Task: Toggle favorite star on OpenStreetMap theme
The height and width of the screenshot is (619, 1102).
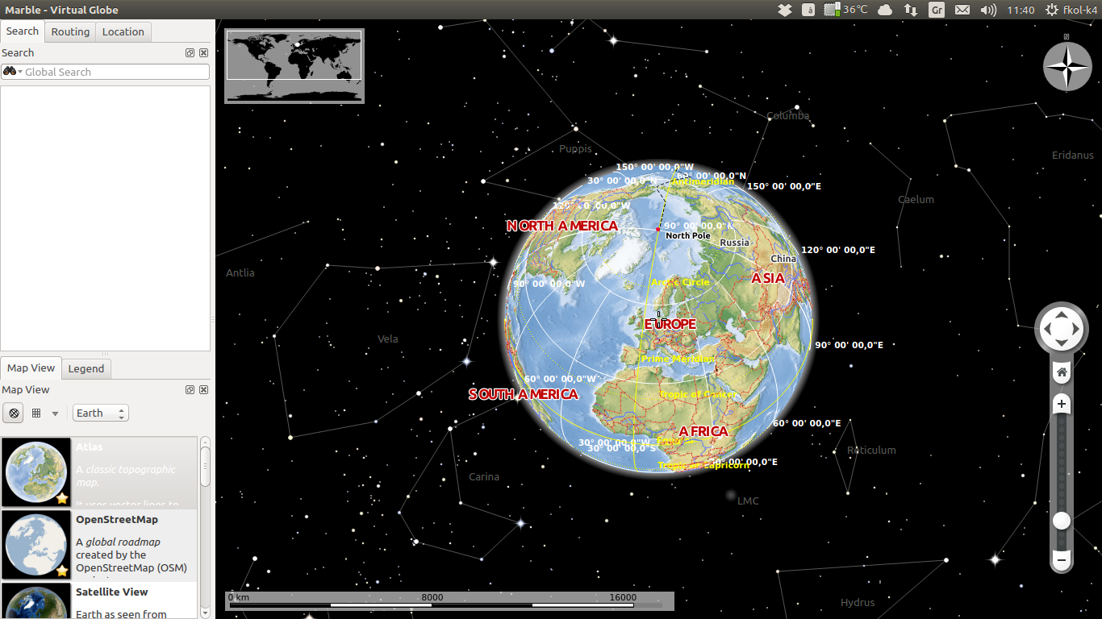Action: 62,571
